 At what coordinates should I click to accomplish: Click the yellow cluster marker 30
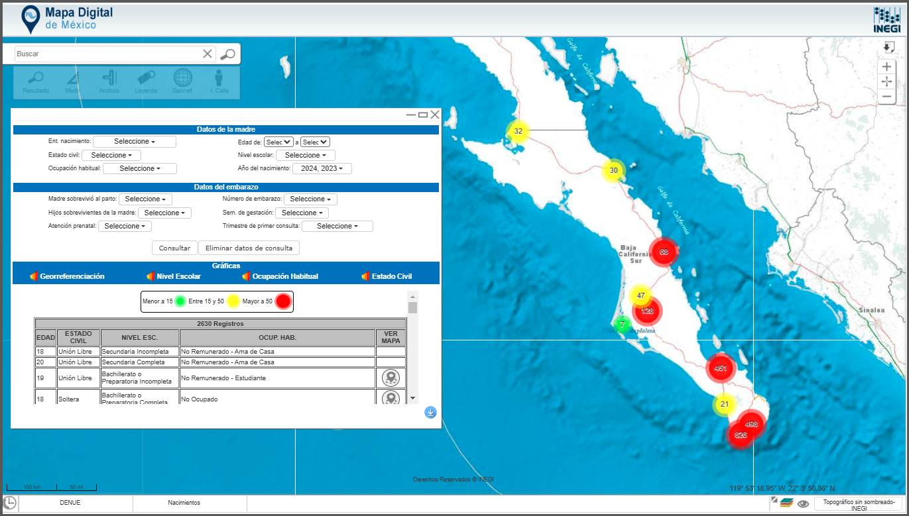coord(614,170)
